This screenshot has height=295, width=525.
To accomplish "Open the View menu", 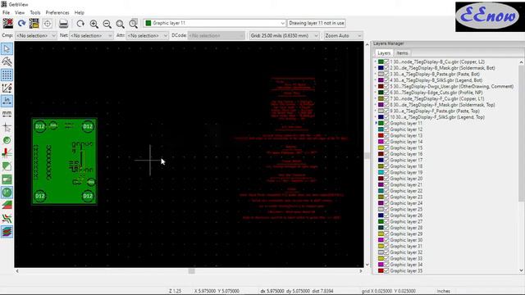I will pos(20,13).
